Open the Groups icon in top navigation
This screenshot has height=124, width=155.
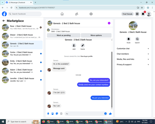(91, 14)
